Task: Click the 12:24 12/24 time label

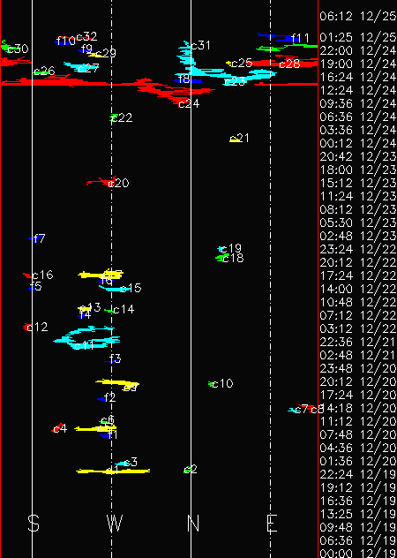Action: pos(358,90)
